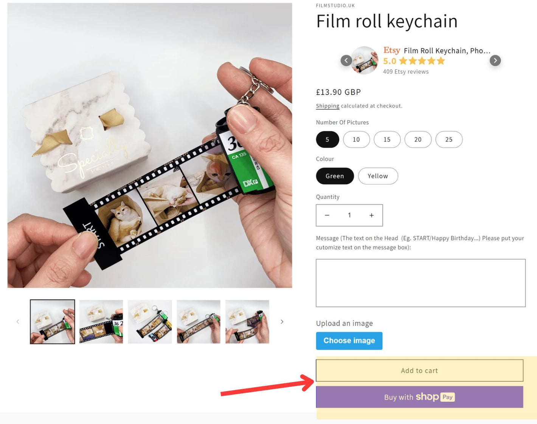The height and width of the screenshot is (424, 537).
Task: Click the next review arrow icon
Action: point(495,60)
